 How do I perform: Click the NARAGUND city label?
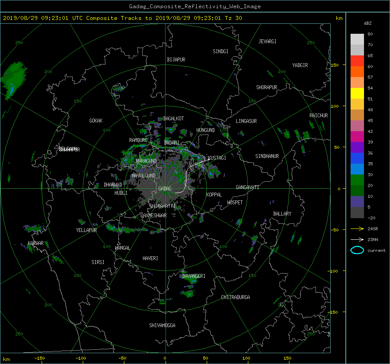[x=146, y=161]
